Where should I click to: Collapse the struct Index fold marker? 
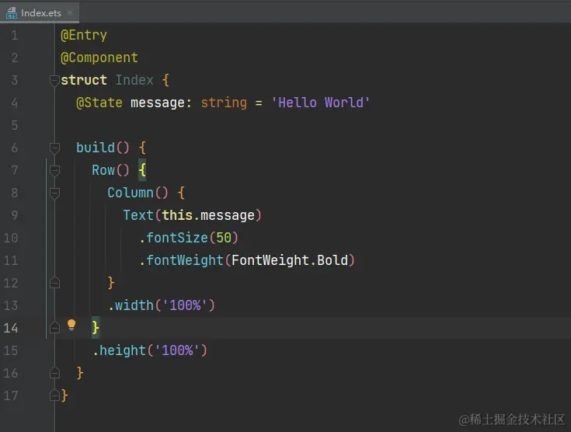coord(54,80)
